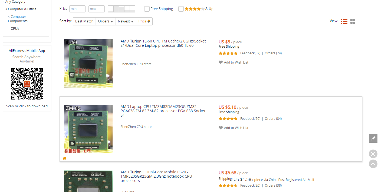
Task: Open Feedback(52) for TL-60 listing
Action: coord(250,53)
